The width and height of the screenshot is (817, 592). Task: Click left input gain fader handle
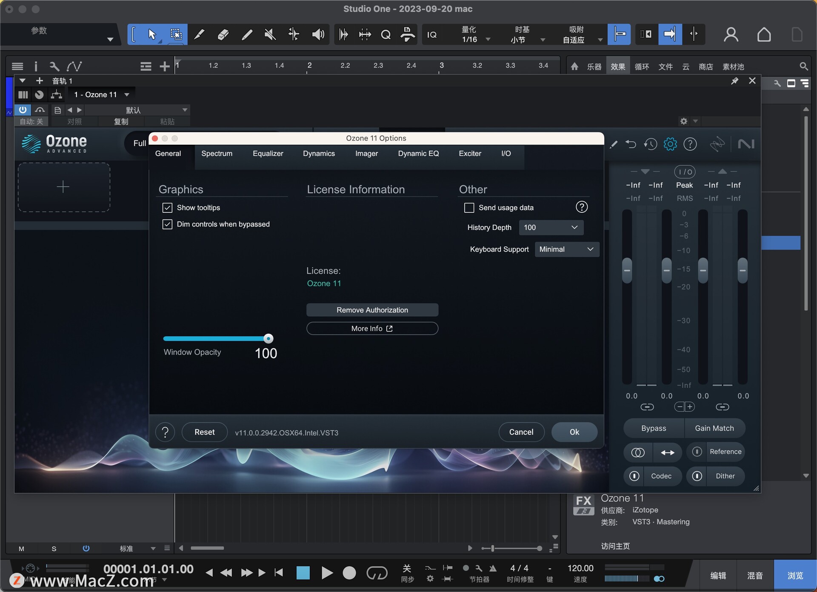(627, 270)
